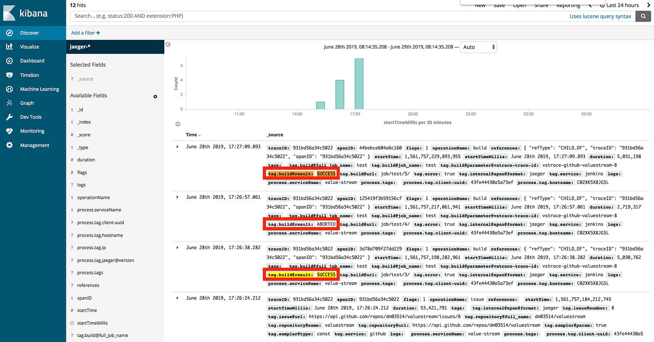Image resolution: width=654 pixels, height=342 pixels.
Task: Open the jaeger-* index pattern selector
Action: [115, 47]
